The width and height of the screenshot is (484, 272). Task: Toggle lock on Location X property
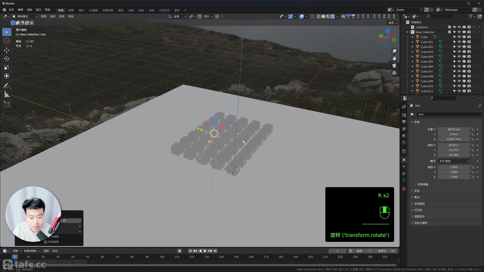[473, 129]
